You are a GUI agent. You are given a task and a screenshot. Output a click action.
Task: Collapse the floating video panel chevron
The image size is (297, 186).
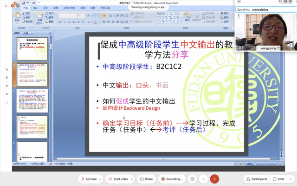click(x=239, y=1)
